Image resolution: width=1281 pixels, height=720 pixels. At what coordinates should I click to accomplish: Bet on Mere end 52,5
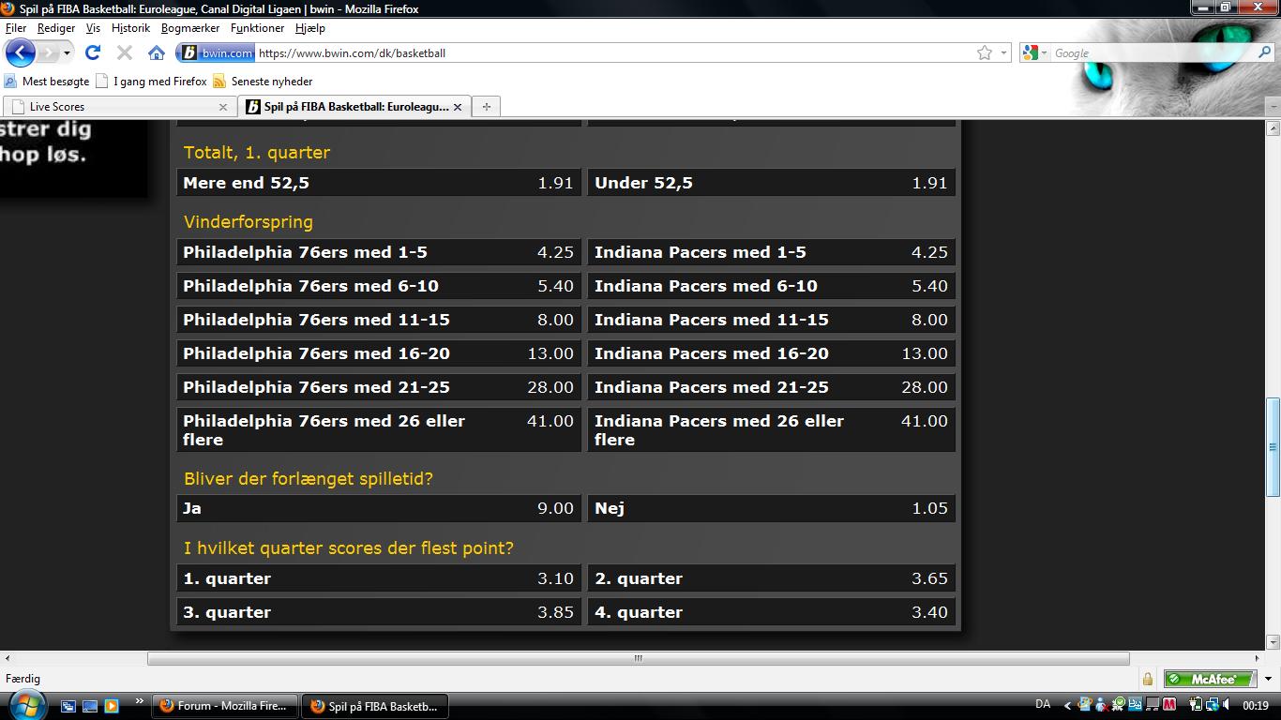pyautogui.click(x=379, y=183)
